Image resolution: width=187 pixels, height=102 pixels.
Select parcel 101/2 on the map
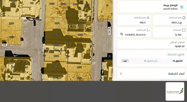tap(75, 4)
